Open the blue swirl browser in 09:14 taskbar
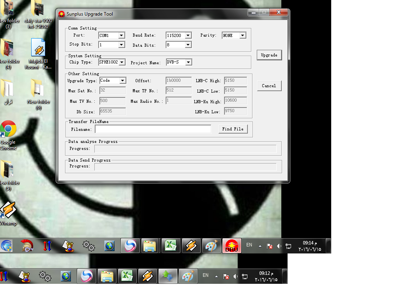The image size is (399, 299). pos(130,246)
